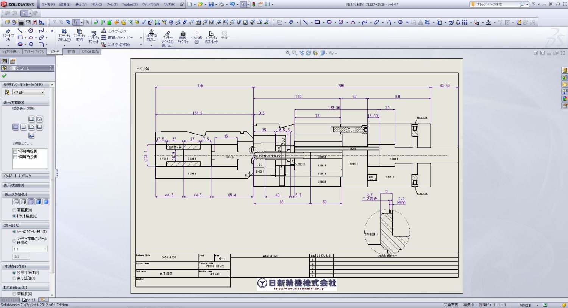Open the ファイル(F) menu
The image size is (568, 308).
pos(48,5)
